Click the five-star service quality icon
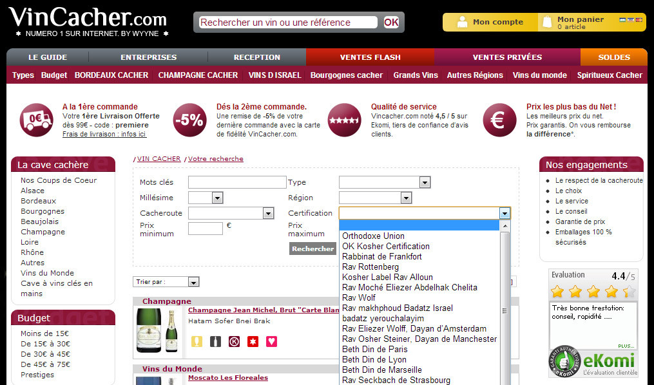This screenshot has height=385, width=654. point(344,120)
